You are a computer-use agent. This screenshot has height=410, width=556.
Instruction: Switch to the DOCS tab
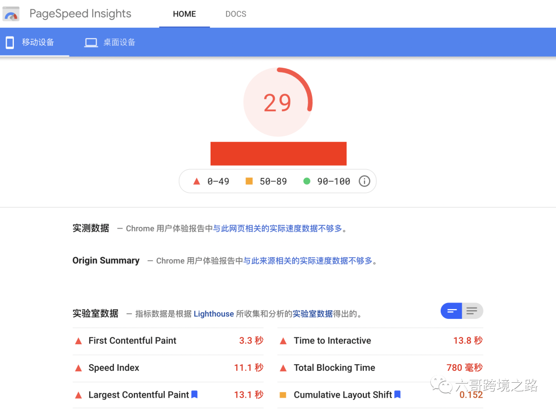pyautogui.click(x=236, y=14)
